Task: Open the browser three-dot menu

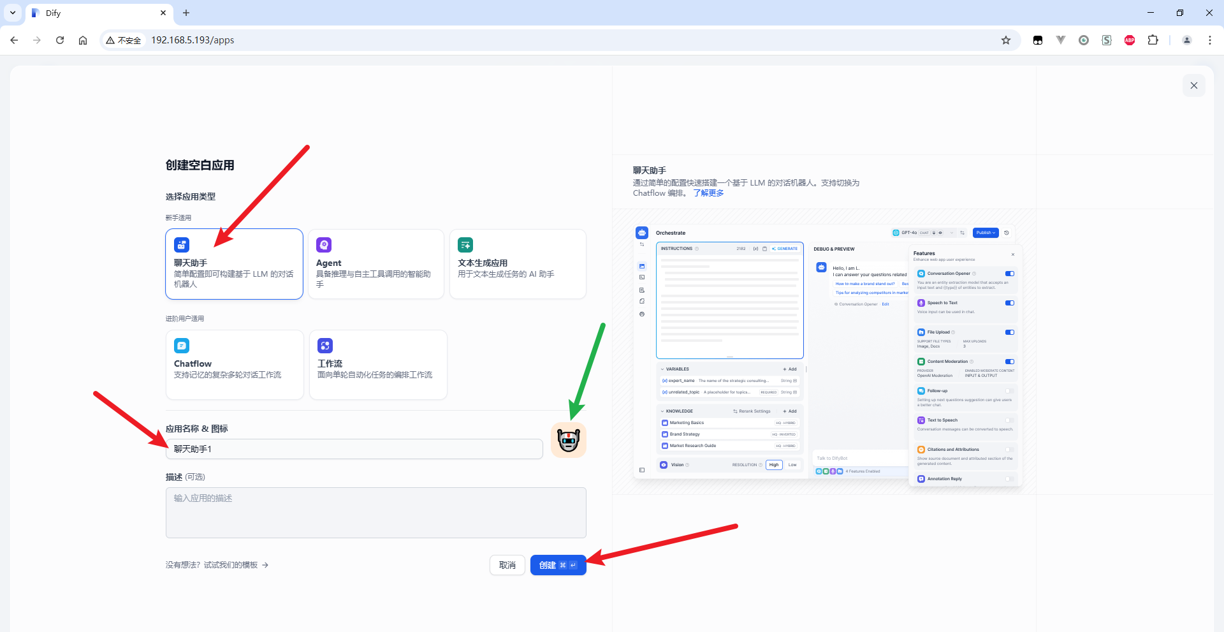Action: coord(1210,40)
